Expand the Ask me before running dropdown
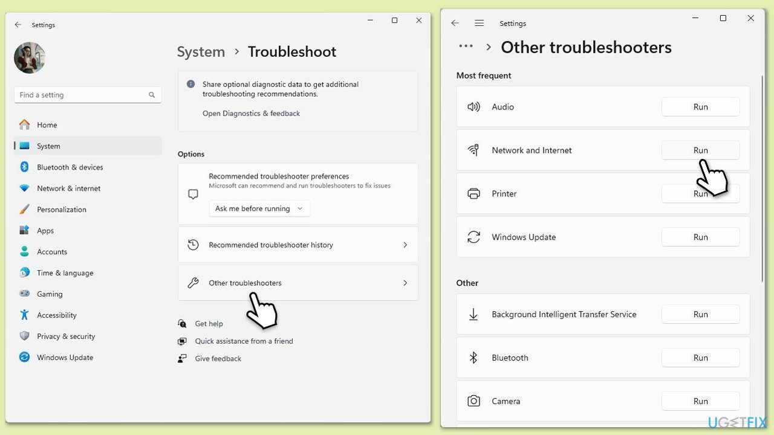Viewport: 774px width, 435px height. (259, 208)
